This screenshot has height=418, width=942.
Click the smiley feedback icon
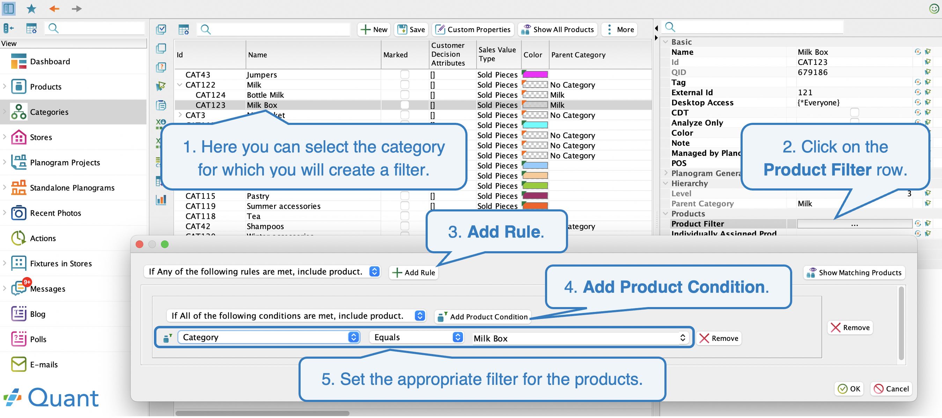[x=934, y=8]
